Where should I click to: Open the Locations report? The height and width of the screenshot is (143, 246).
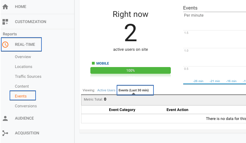coord(24,67)
